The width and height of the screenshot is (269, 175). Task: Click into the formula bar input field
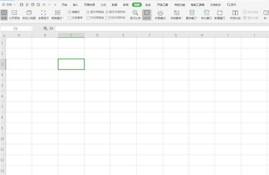[162, 29]
